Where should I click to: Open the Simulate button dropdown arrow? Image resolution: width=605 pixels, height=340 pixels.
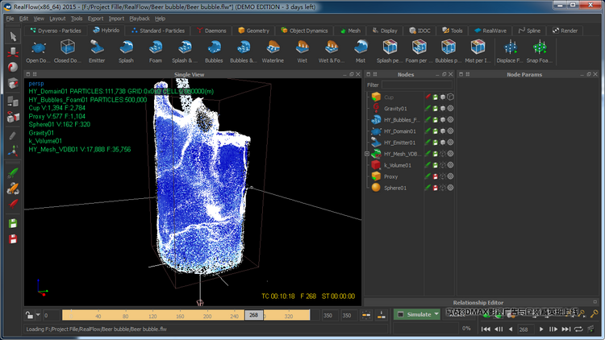click(436, 314)
